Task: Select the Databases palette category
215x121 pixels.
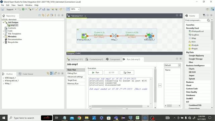Action: (190, 95)
